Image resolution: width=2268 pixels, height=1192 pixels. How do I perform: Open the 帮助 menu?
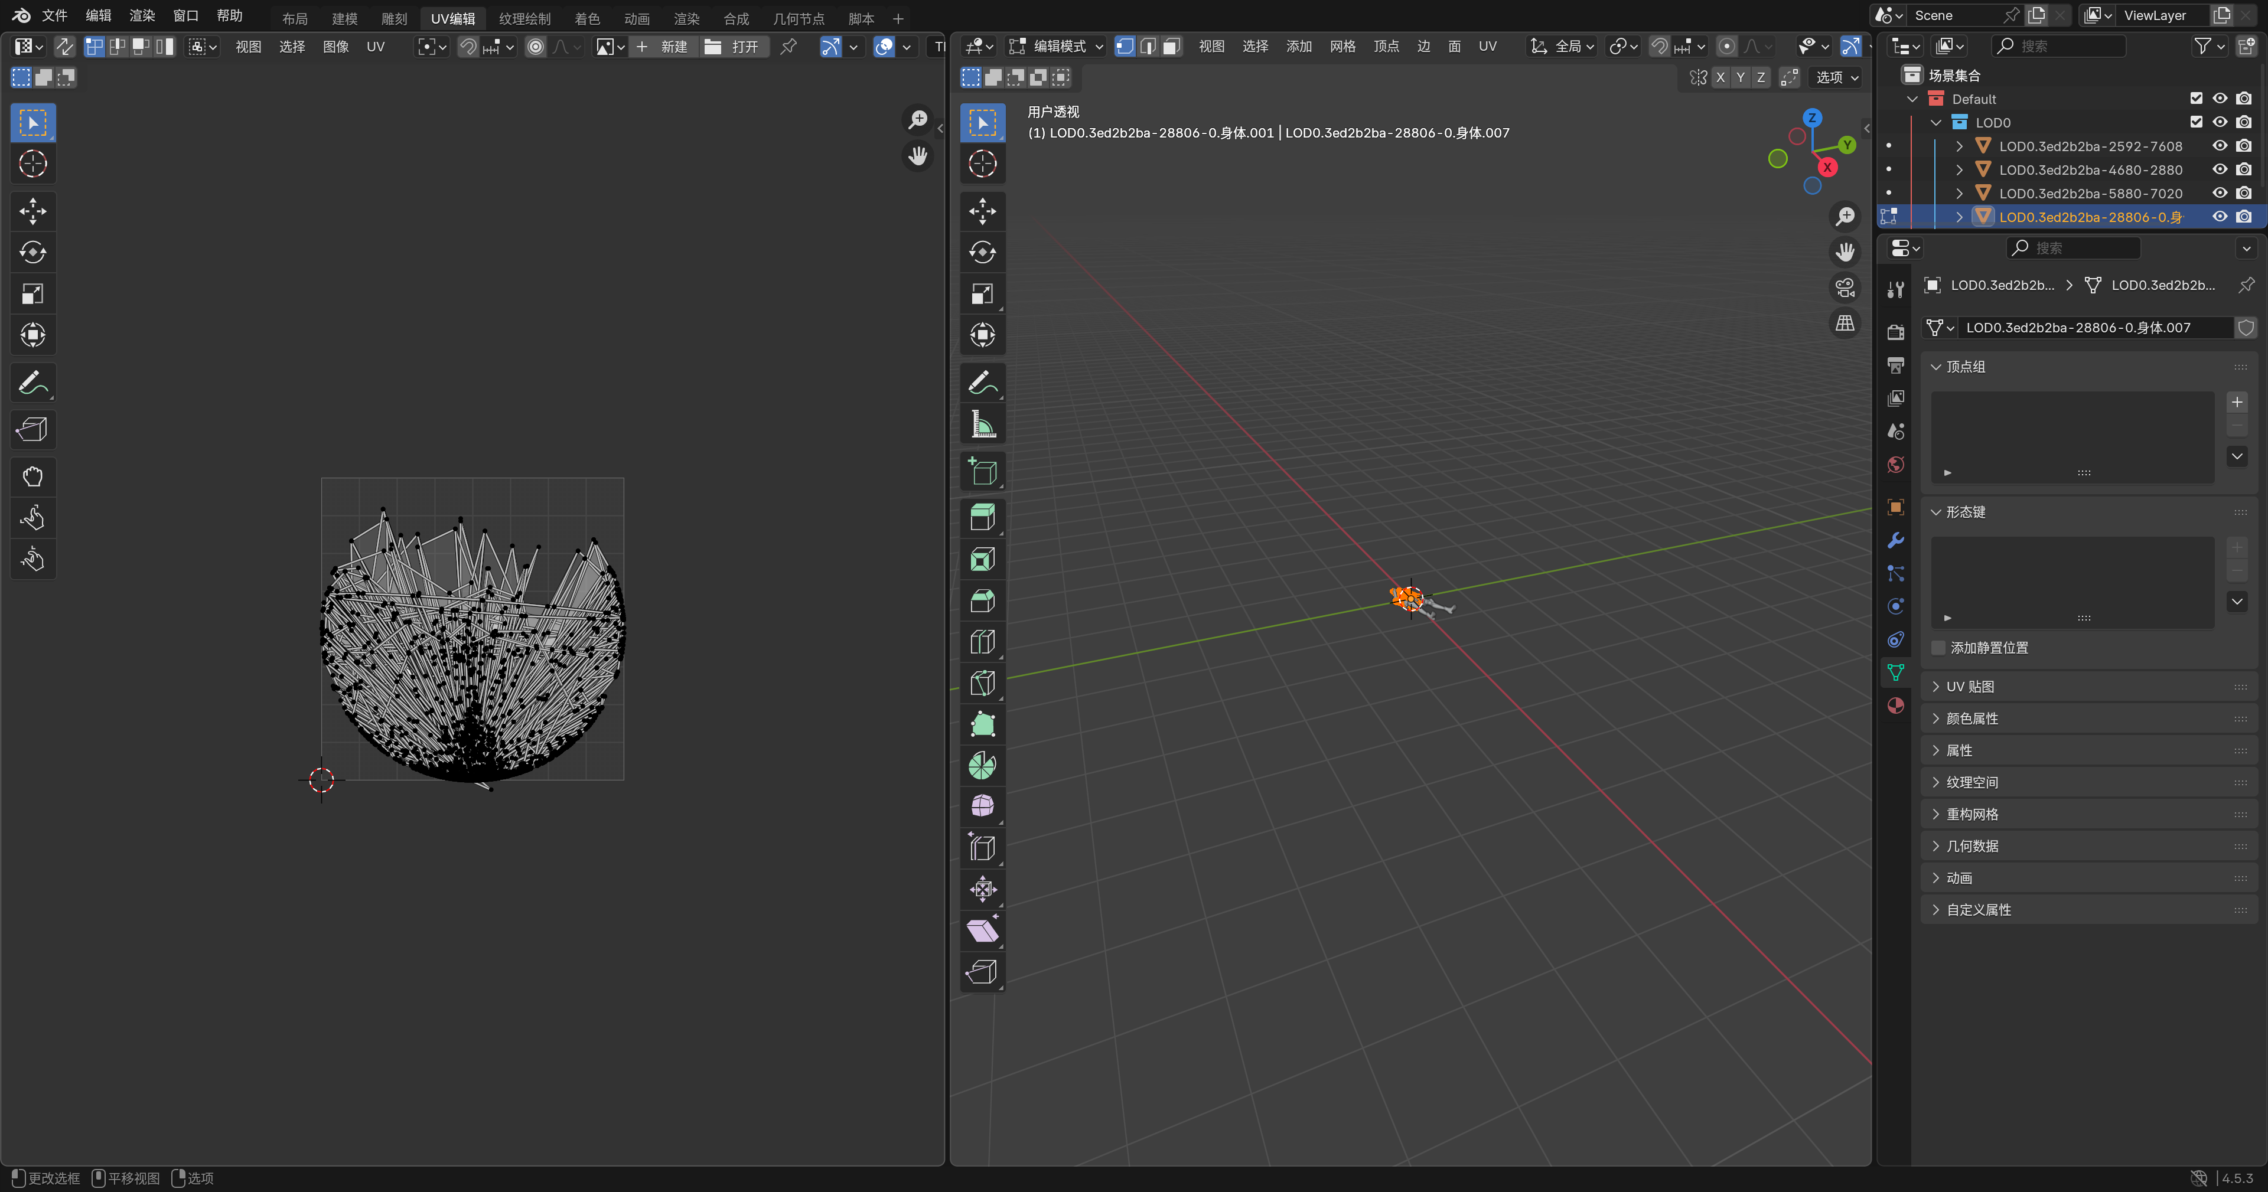point(230,16)
